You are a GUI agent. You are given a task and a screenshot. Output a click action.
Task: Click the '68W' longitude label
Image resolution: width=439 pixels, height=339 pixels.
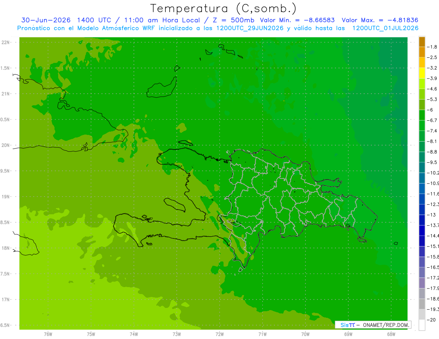pos(391,334)
